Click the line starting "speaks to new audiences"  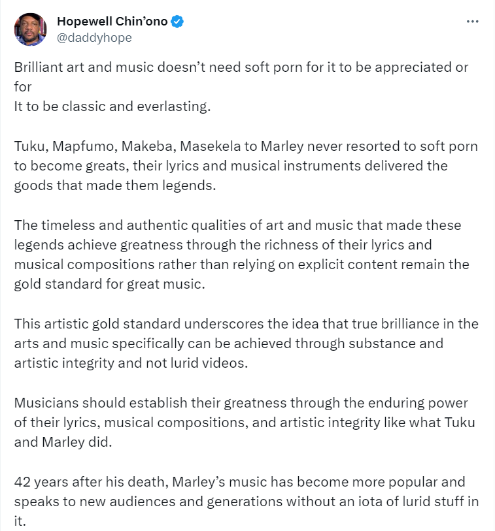click(x=246, y=502)
